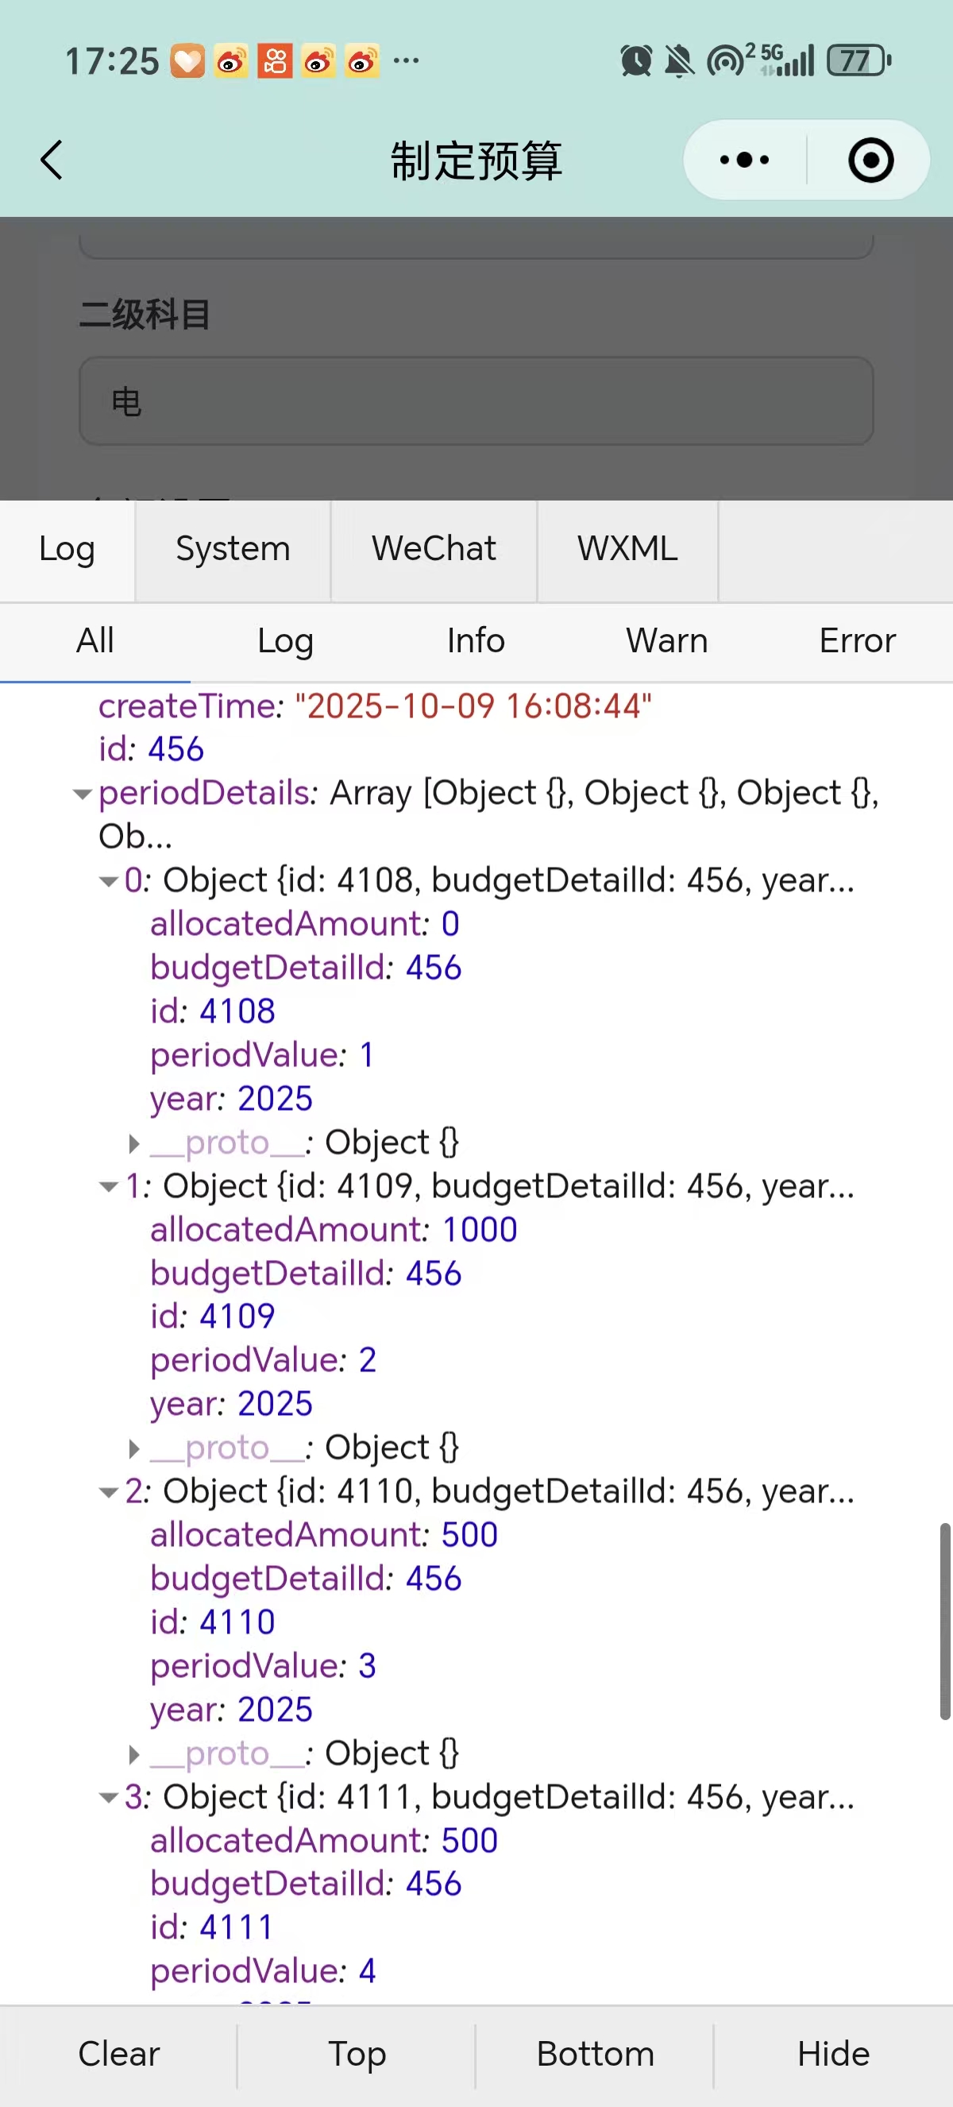Clear the console log
Viewport: 953px width, 2107px height.
[x=118, y=2054]
